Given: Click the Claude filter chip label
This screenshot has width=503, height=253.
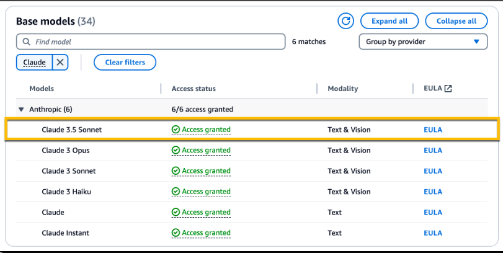Looking at the screenshot, I should (34, 62).
